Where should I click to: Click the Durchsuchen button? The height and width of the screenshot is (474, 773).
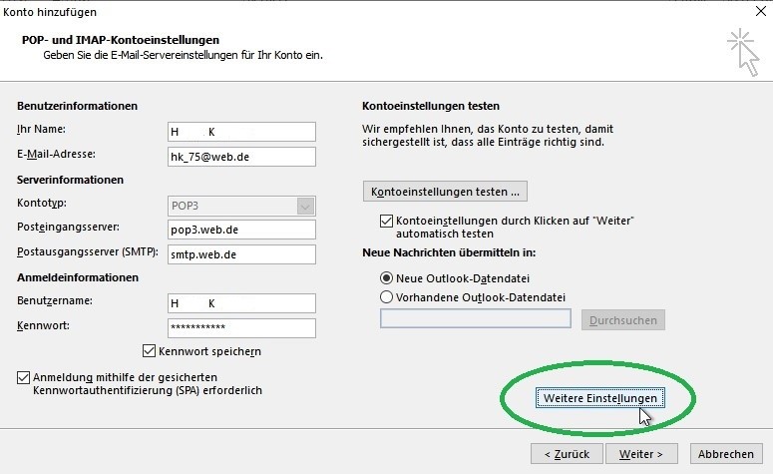pyautogui.click(x=623, y=320)
